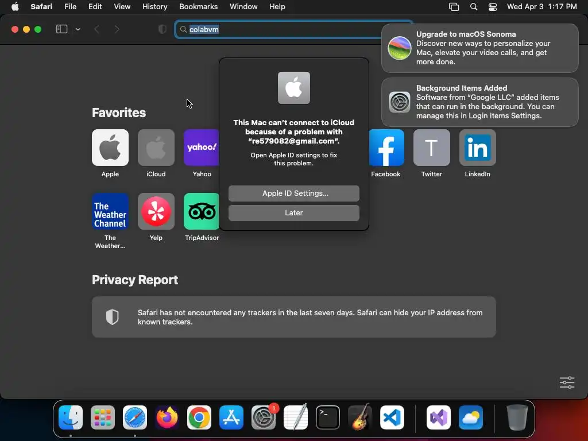Image resolution: width=588 pixels, height=441 pixels.
Task: Open the Upgrade to macOS Sonoma notification
Action: [479, 48]
